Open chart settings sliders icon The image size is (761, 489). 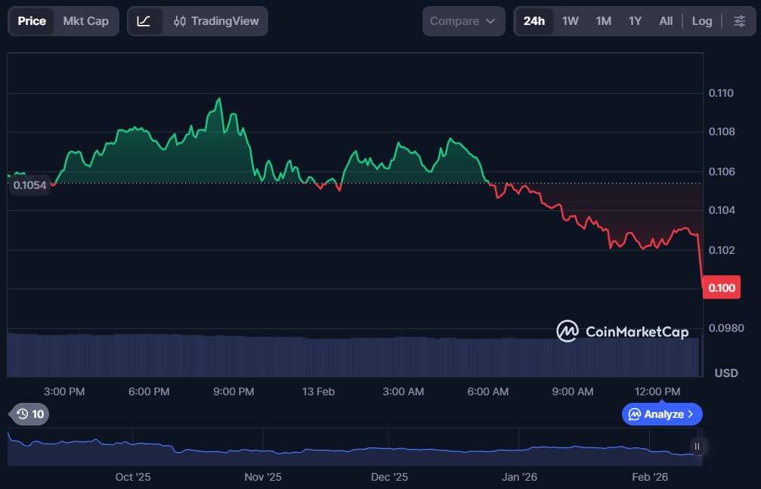739,21
